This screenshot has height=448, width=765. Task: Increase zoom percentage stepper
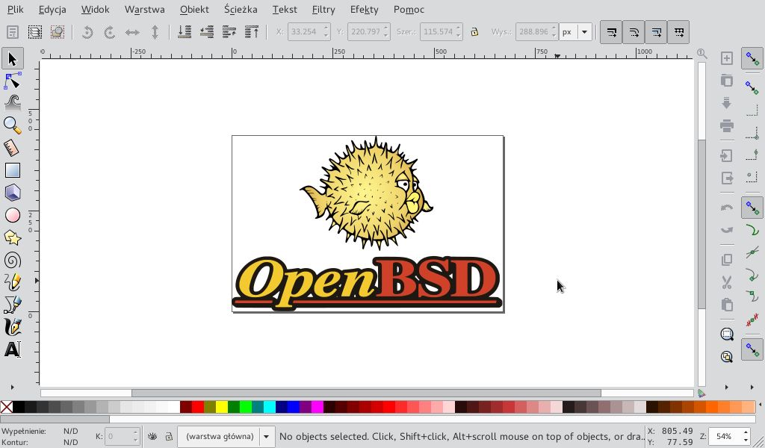coord(746,432)
